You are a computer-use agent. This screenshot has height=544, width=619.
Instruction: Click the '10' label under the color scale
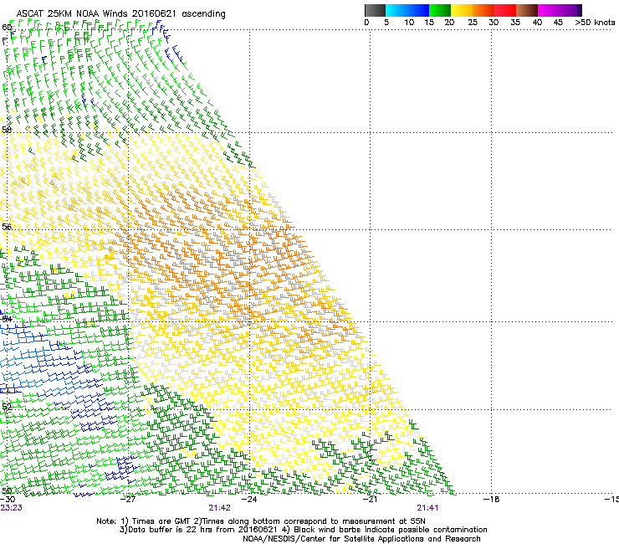pyautogui.click(x=409, y=23)
